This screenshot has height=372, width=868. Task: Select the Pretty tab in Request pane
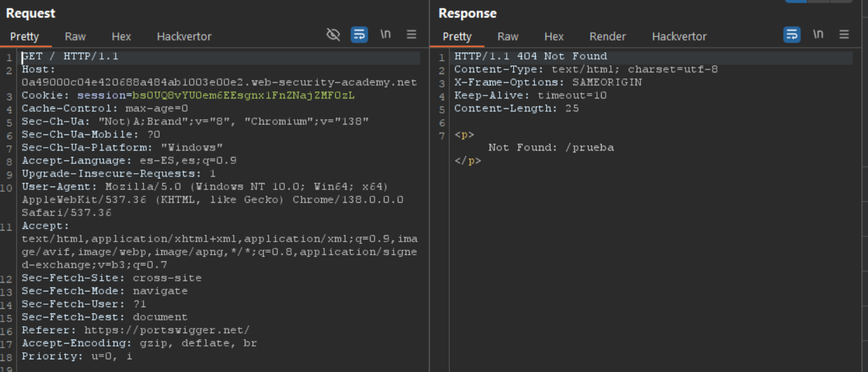click(x=24, y=37)
